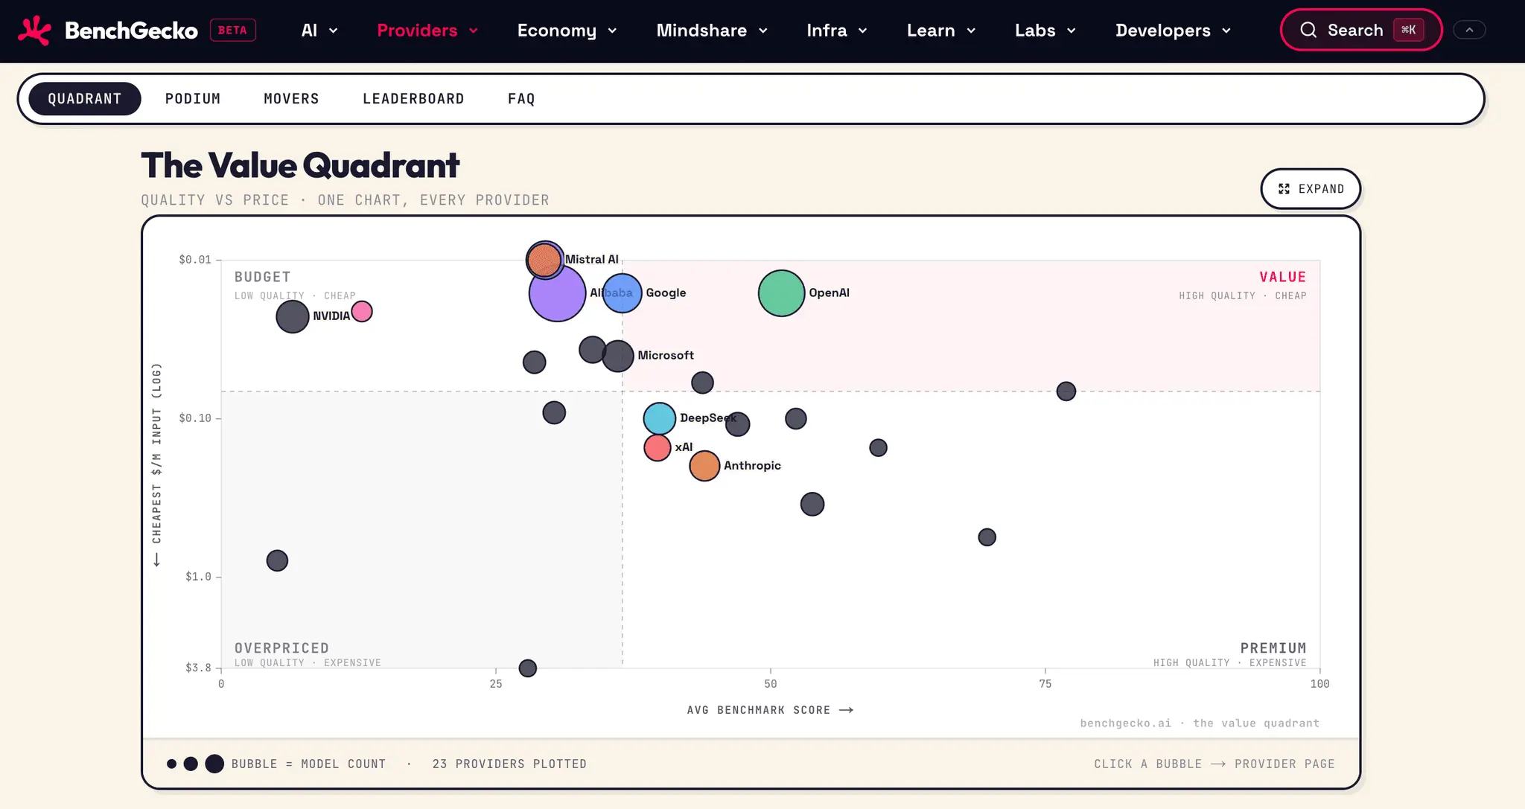
Task: Click the '$0.01' y-axis tick label
Action: (x=195, y=260)
